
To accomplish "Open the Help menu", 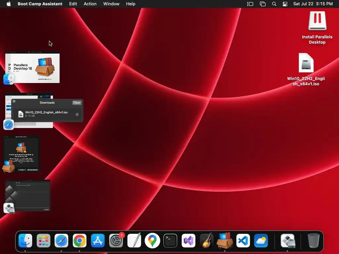I will pyautogui.click(x=131, y=4).
